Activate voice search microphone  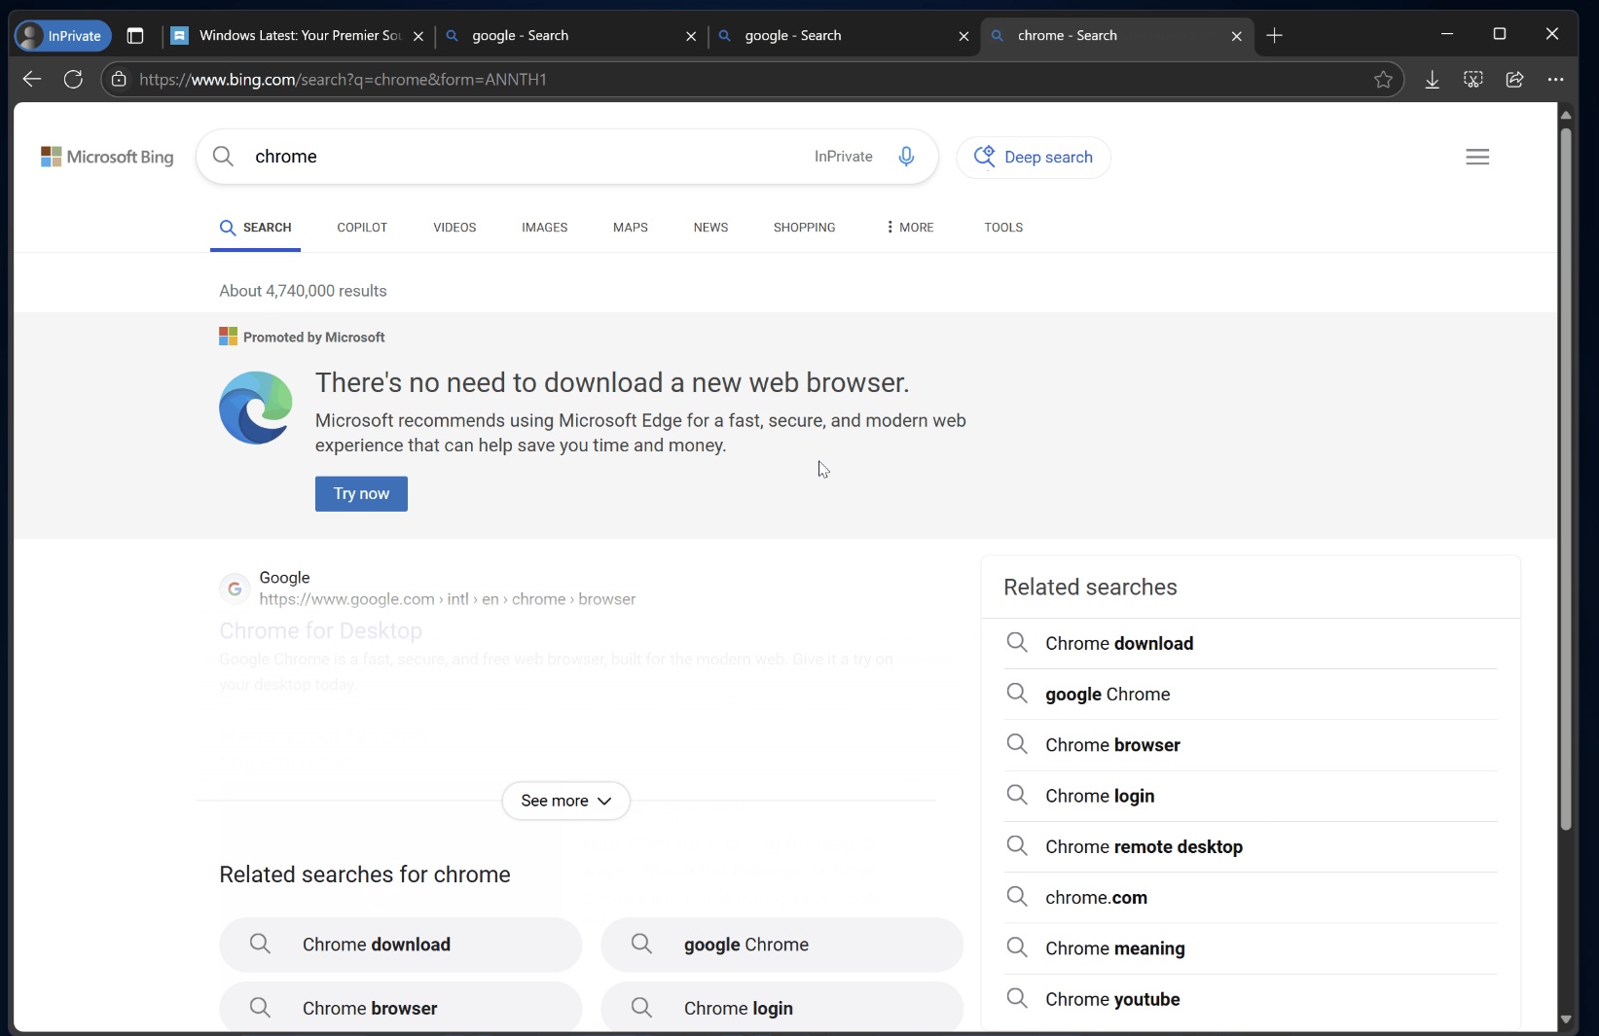click(x=906, y=157)
